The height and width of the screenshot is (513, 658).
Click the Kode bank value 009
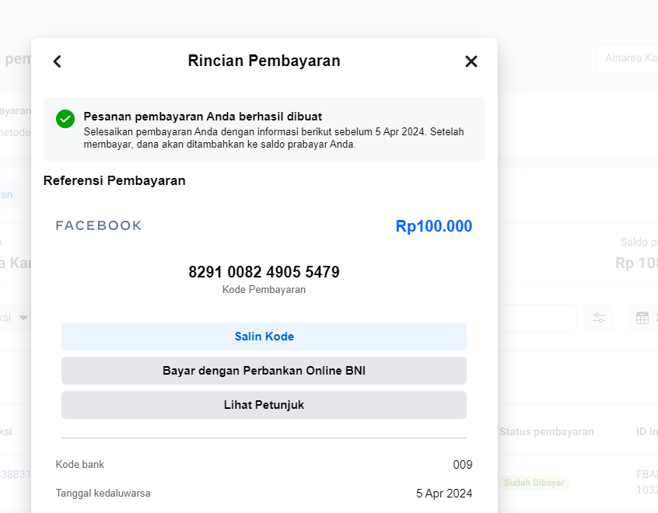[462, 465]
